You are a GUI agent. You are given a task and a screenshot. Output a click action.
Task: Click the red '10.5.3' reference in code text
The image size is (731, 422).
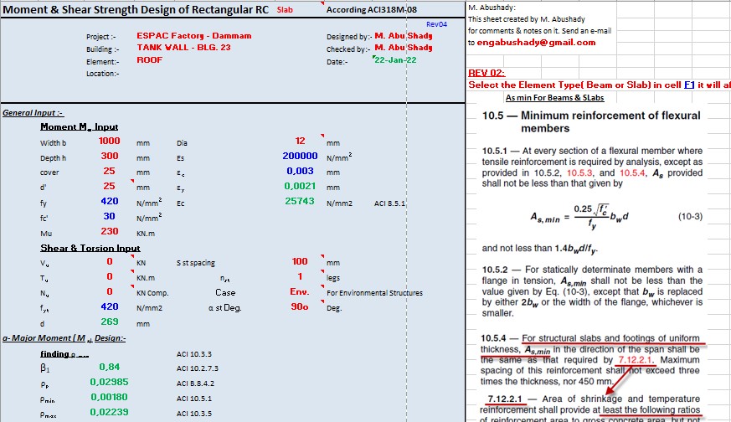(579, 173)
